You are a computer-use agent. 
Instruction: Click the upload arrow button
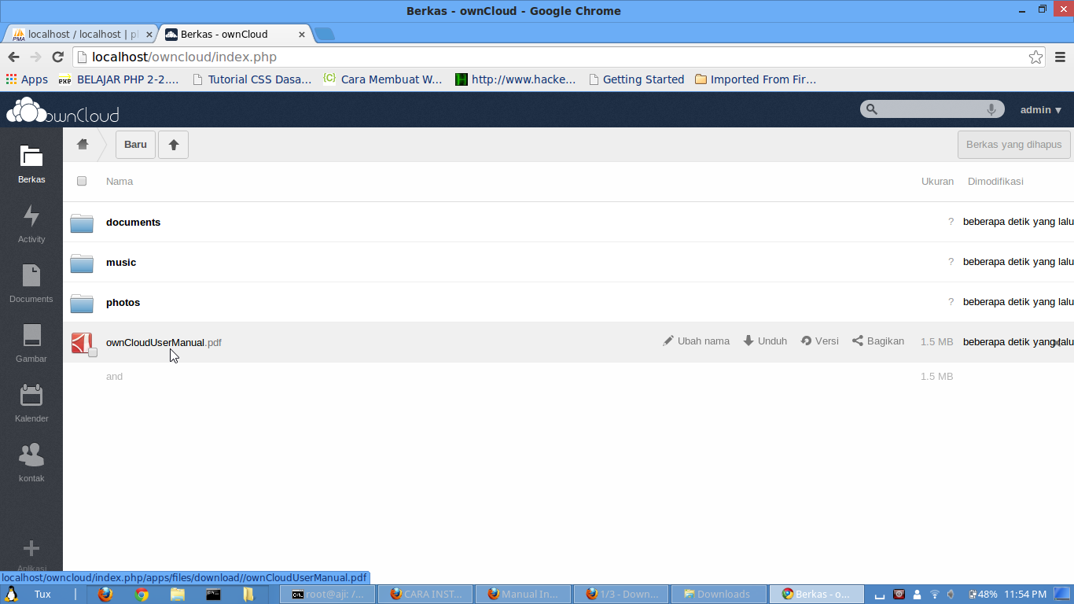coord(174,145)
